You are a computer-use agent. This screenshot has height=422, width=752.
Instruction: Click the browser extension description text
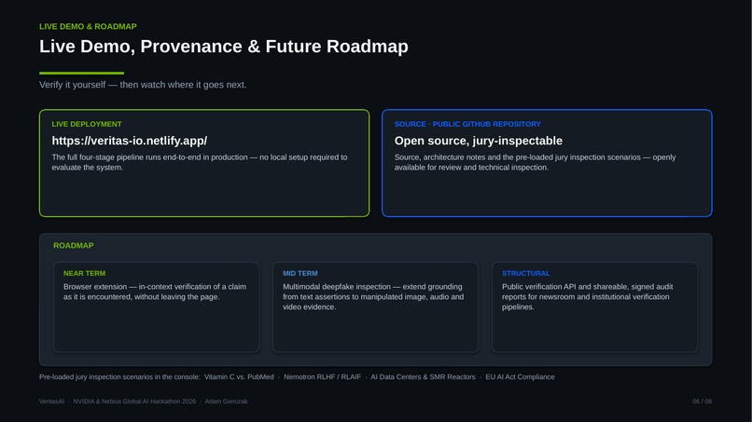click(155, 292)
